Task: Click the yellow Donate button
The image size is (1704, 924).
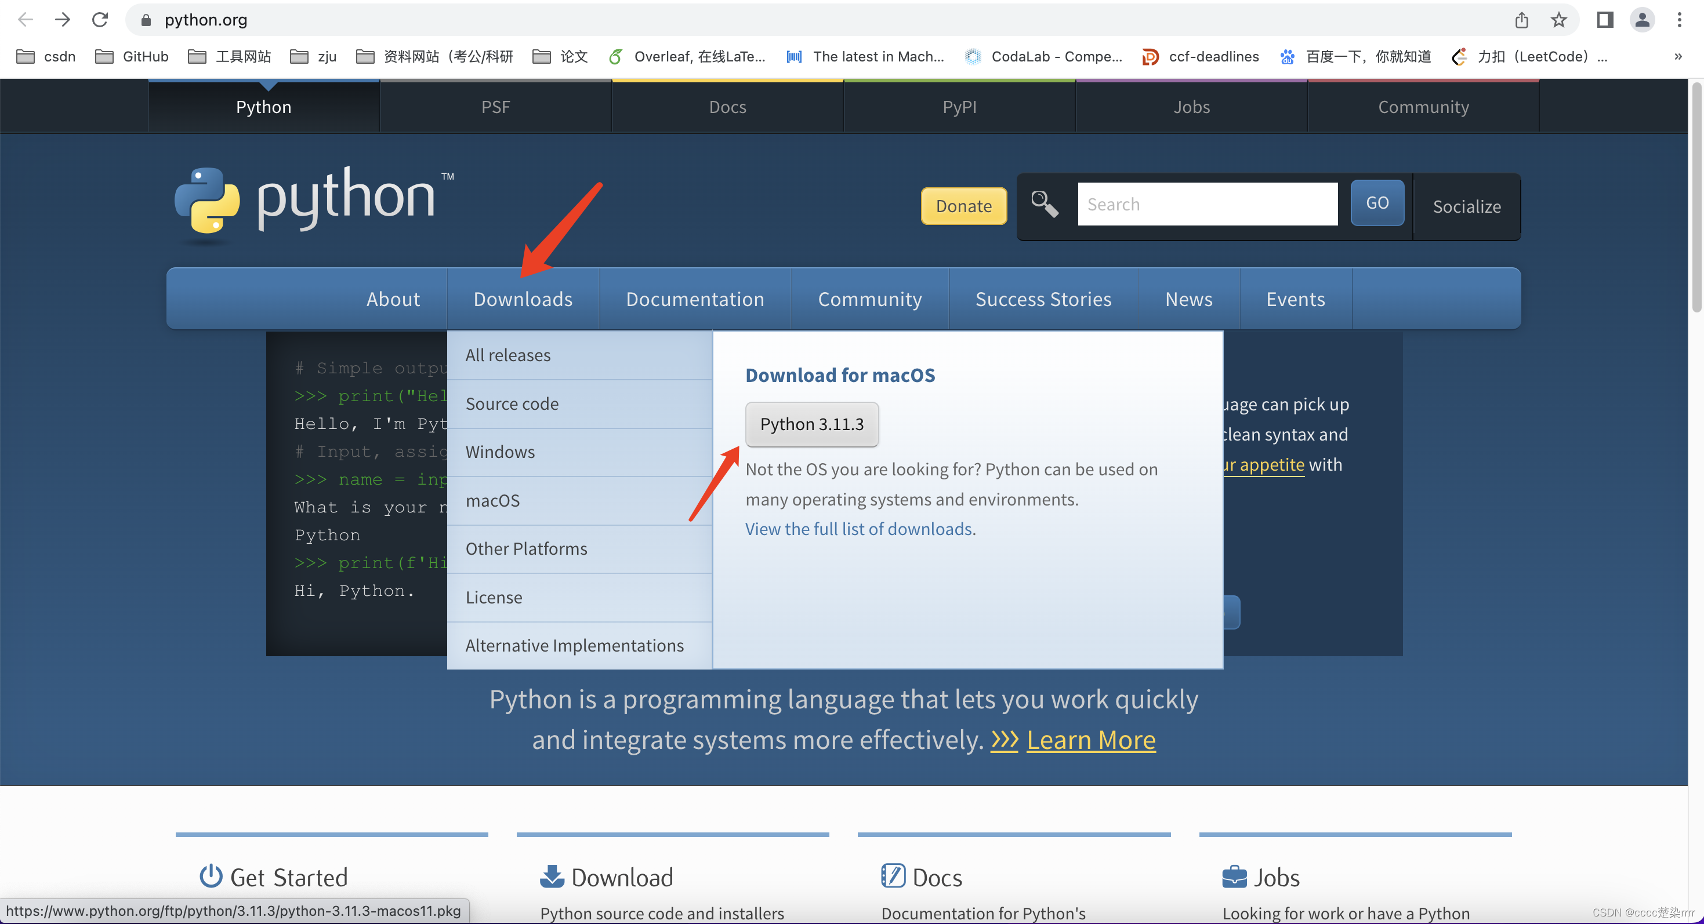Action: pyautogui.click(x=964, y=206)
